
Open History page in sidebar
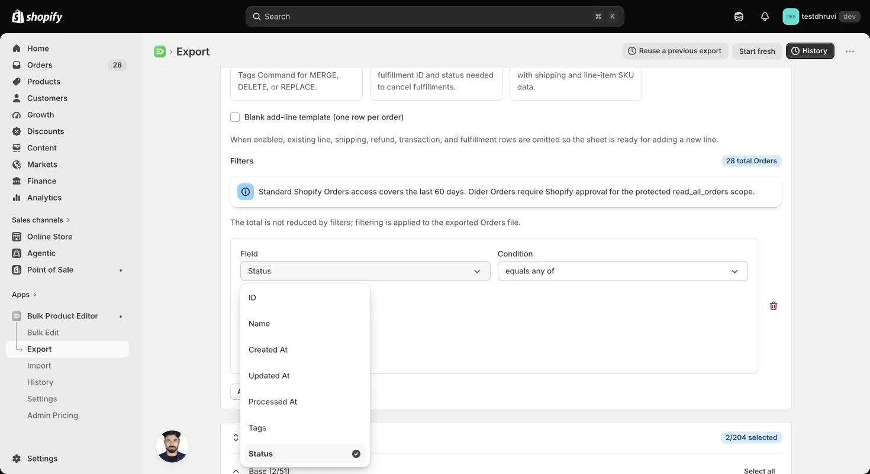tap(40, 382)
